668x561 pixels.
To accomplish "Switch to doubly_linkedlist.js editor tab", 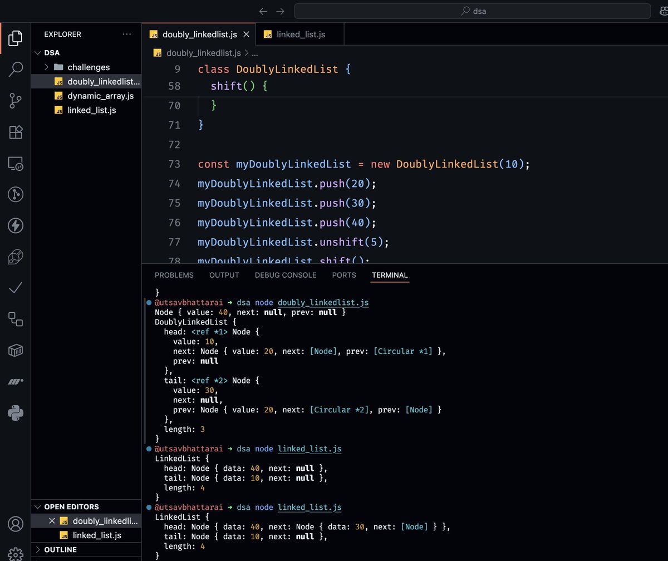I will (x=199, y=35).
